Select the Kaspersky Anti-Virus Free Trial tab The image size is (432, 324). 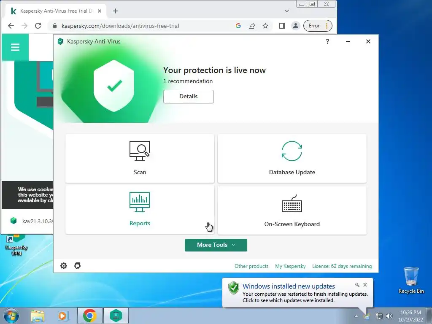(x=56, y=11)
